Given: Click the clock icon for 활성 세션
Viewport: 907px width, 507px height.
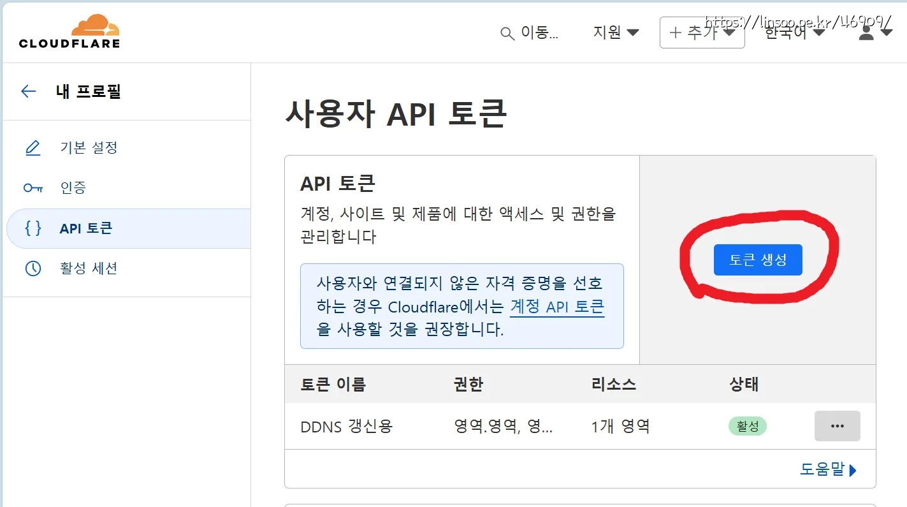Looking at the screenshot, I should click(x=33, y=268).
